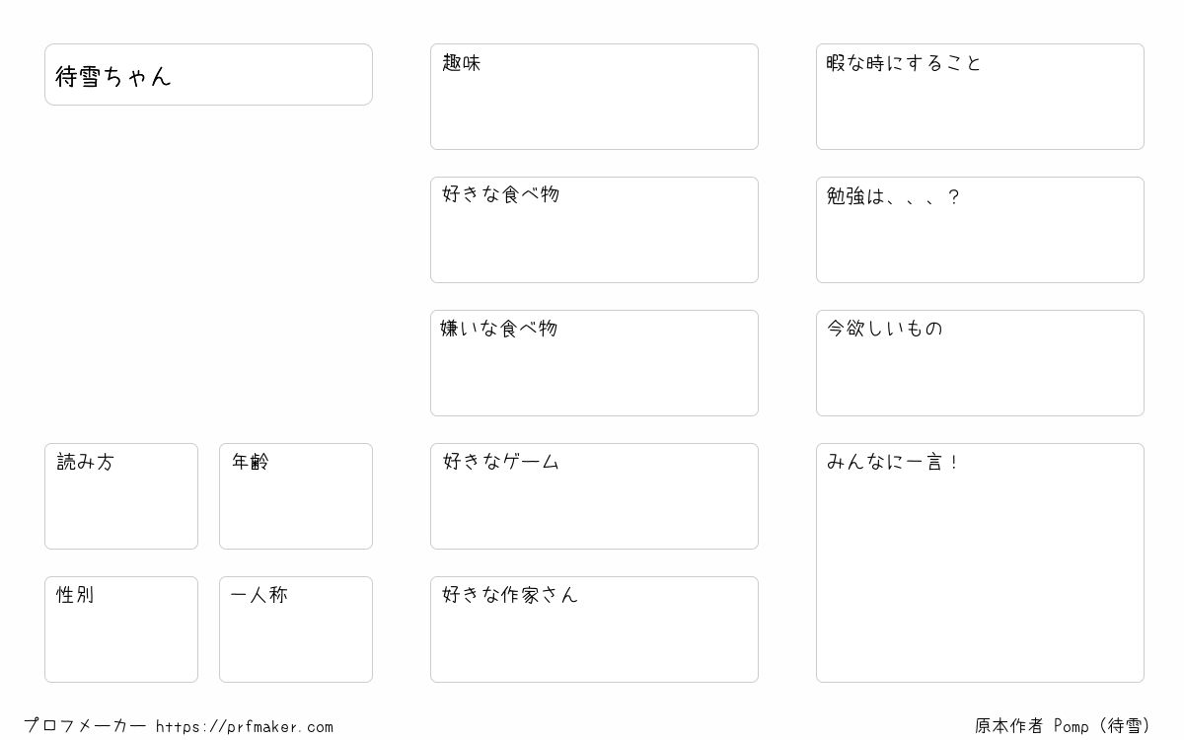The image size is (1184, 740).
Task: Click the 趣味 label text
Action: coord(461,63)
